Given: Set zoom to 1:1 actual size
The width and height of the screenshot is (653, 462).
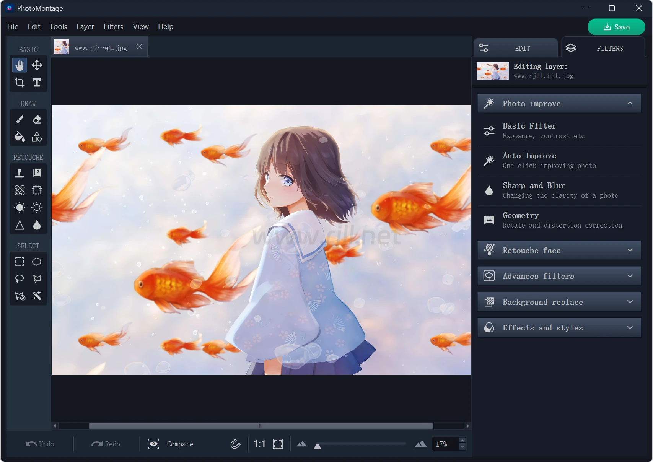Looking at the screenshot, I should (x=259, y=444).
